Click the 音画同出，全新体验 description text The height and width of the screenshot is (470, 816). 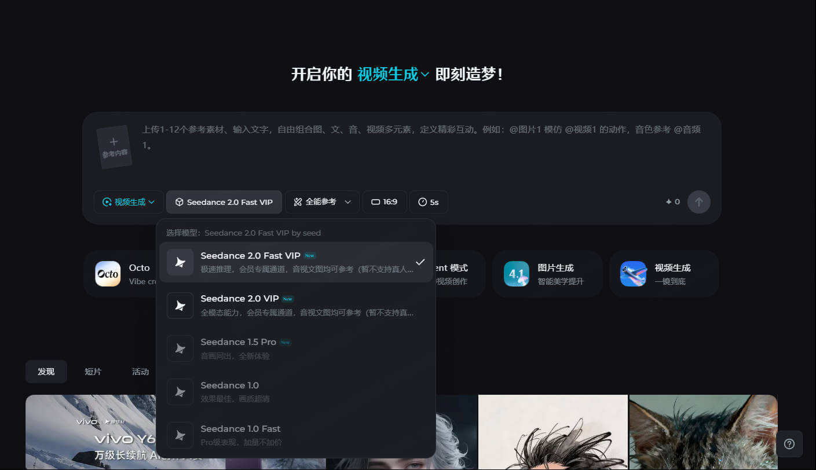pyautogui.click(x=235, y=355)
